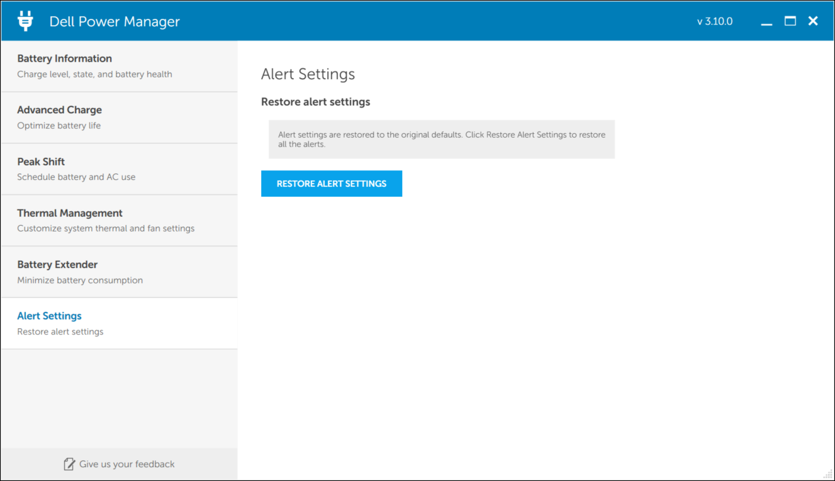835x481 pixels.
Task: Click the feedback pencil icon
Action: [69, 463]
